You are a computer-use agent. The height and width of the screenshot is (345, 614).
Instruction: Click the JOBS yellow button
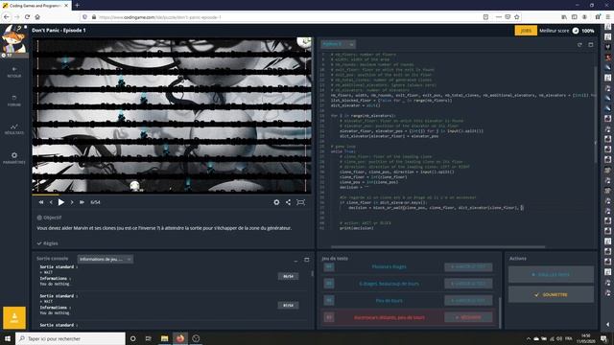(526, 31)
